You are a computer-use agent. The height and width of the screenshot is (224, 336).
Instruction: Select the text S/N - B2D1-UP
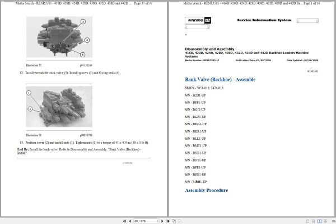click(195, 95)
